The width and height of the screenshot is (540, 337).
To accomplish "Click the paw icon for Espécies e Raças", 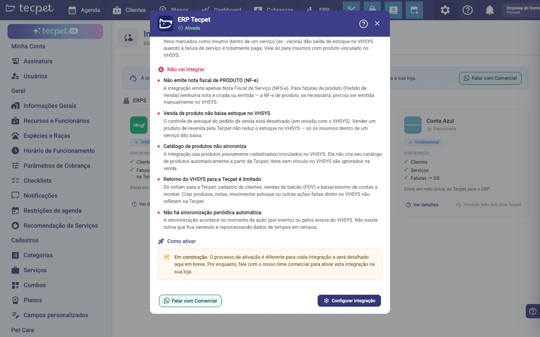I will [x=15, y=136].
